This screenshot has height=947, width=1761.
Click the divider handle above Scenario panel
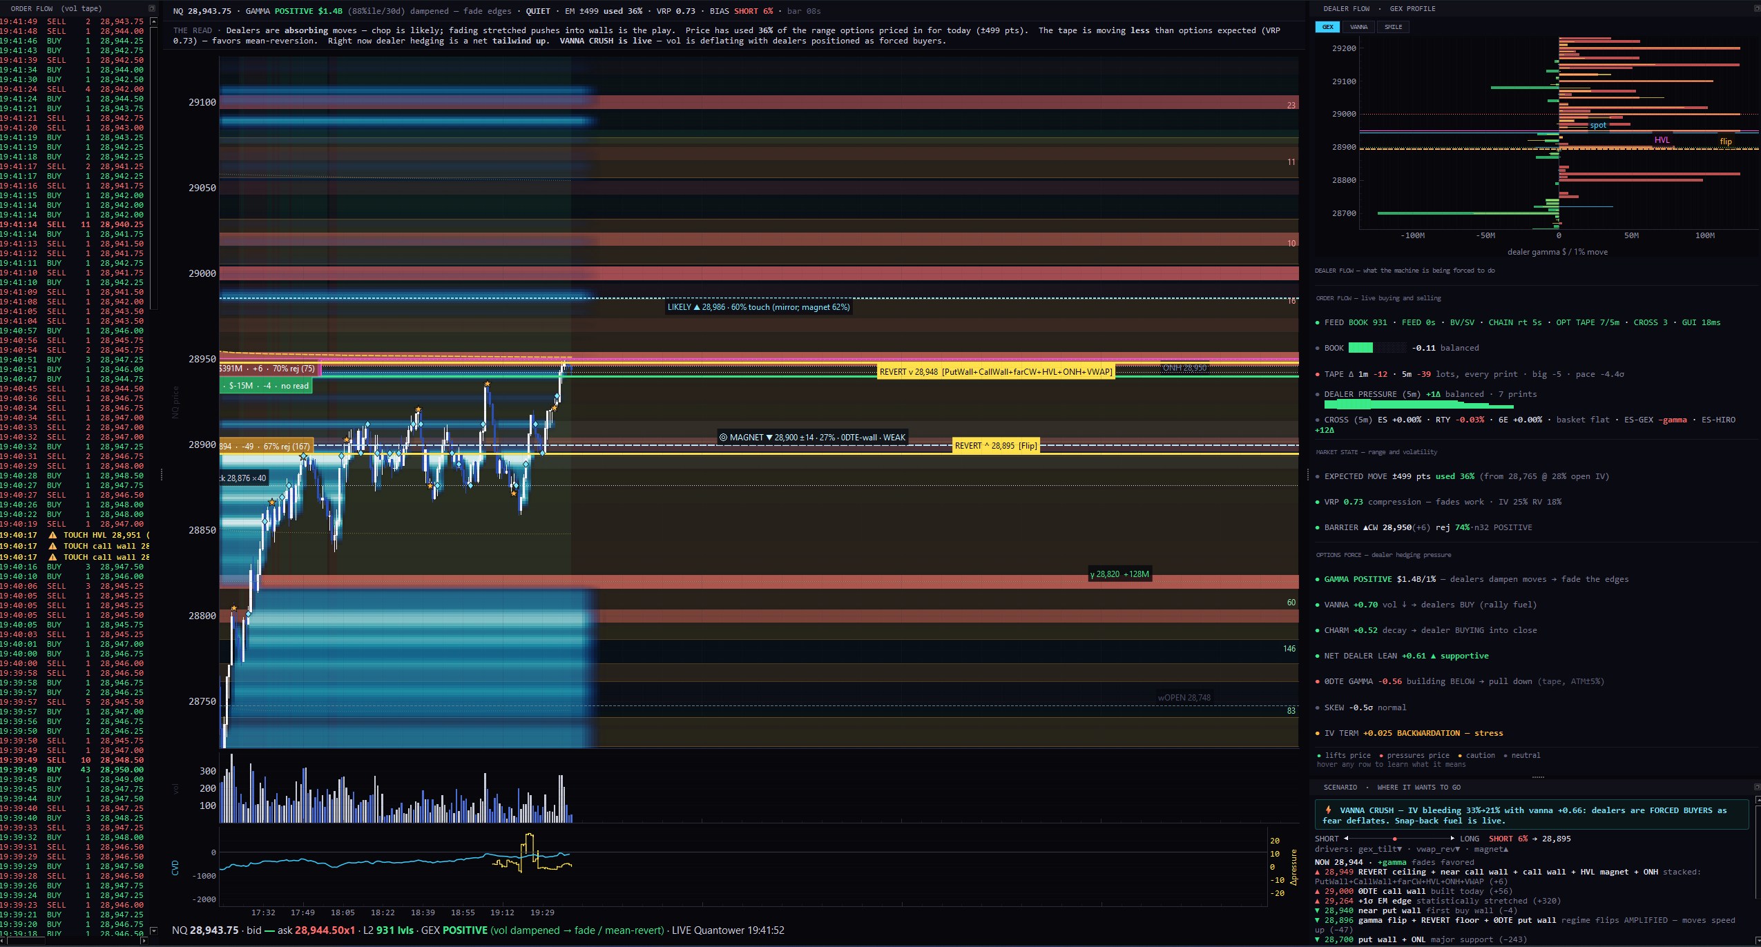tap(1538, 777)
